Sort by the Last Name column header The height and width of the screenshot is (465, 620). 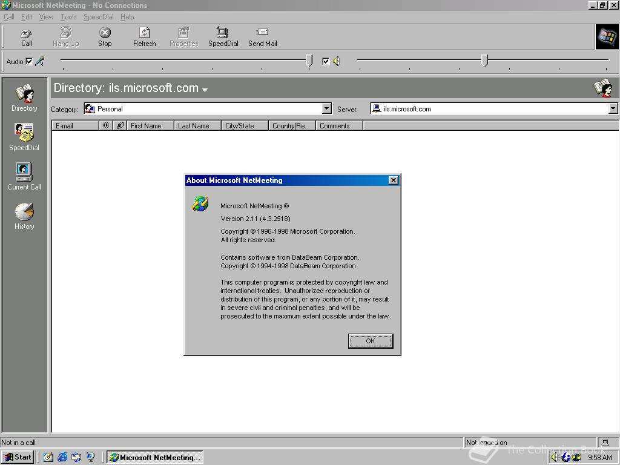coord(197,125)
